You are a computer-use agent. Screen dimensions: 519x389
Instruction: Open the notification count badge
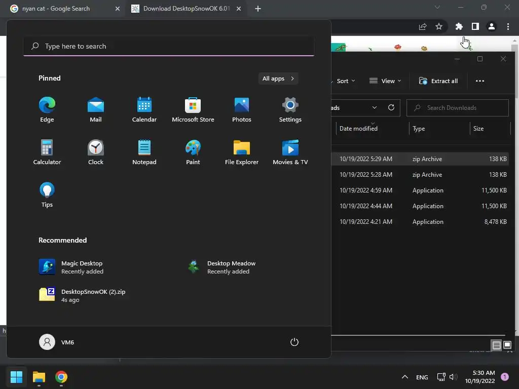tap(504, 377)
